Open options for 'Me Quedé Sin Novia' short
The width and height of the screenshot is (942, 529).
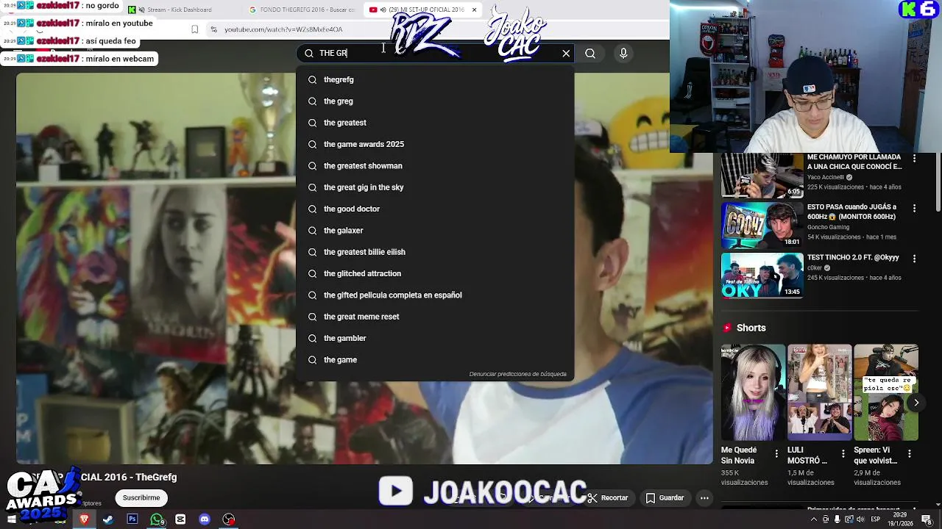[776, 454]
